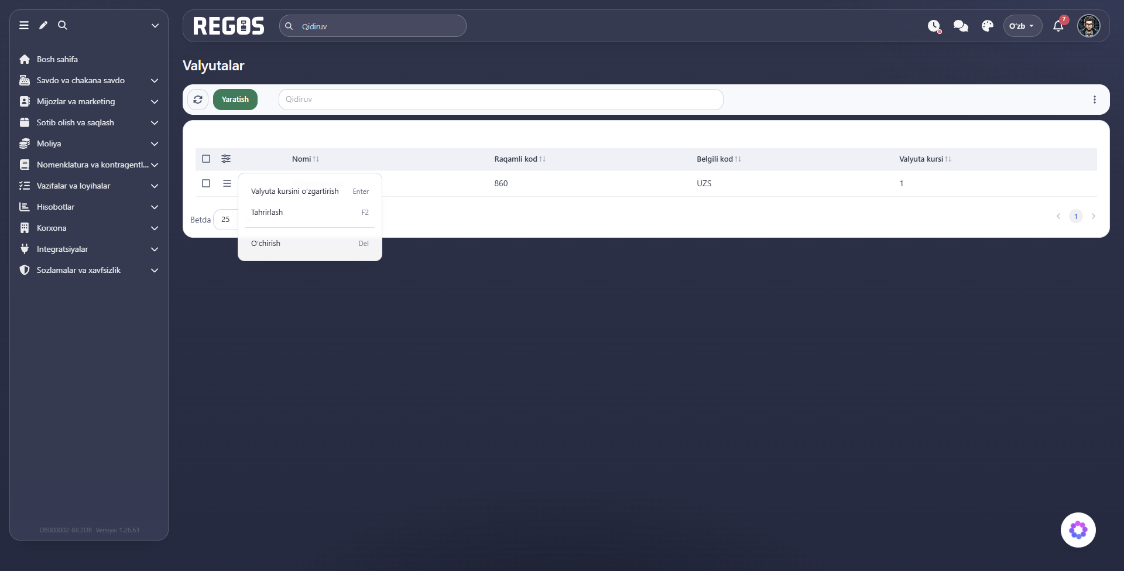Focus the top Qidiruv search field
1124x571 pixels.
tap(373, 26)
